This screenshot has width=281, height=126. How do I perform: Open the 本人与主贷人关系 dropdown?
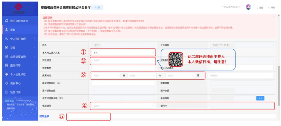point(123,53)
